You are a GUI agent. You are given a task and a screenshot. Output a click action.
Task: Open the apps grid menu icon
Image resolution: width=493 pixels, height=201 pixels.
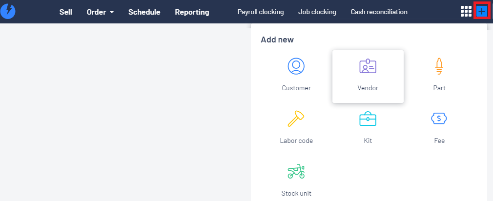(466, 11)
